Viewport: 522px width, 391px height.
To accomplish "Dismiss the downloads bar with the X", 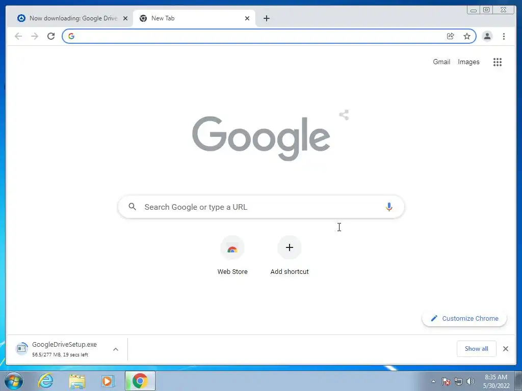I will click(505, 349).
